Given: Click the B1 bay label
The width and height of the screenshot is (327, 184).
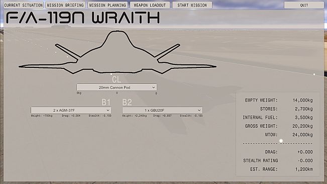Looking at the screenshot, I should point(106,102).
